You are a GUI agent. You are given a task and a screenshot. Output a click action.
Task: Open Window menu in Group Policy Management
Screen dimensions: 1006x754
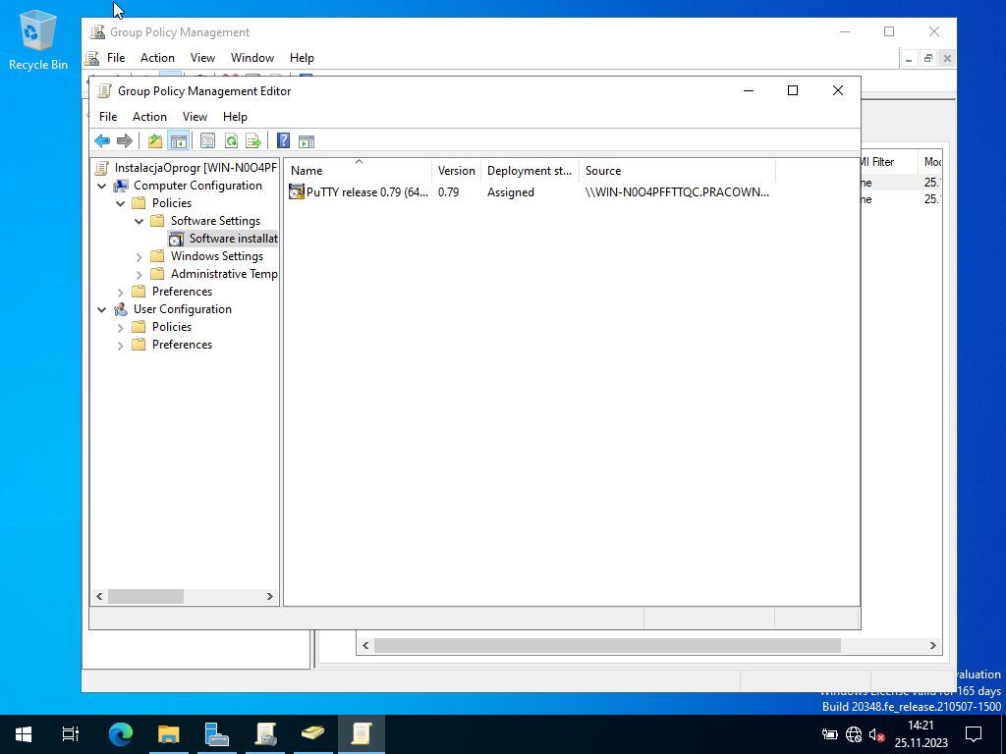coord(252,58)
